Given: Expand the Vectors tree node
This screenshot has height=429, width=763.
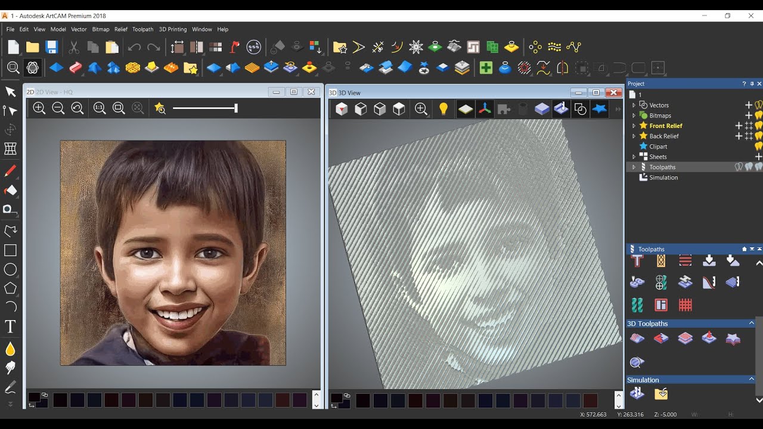Looking at the screenshot, I should (634, 105).
